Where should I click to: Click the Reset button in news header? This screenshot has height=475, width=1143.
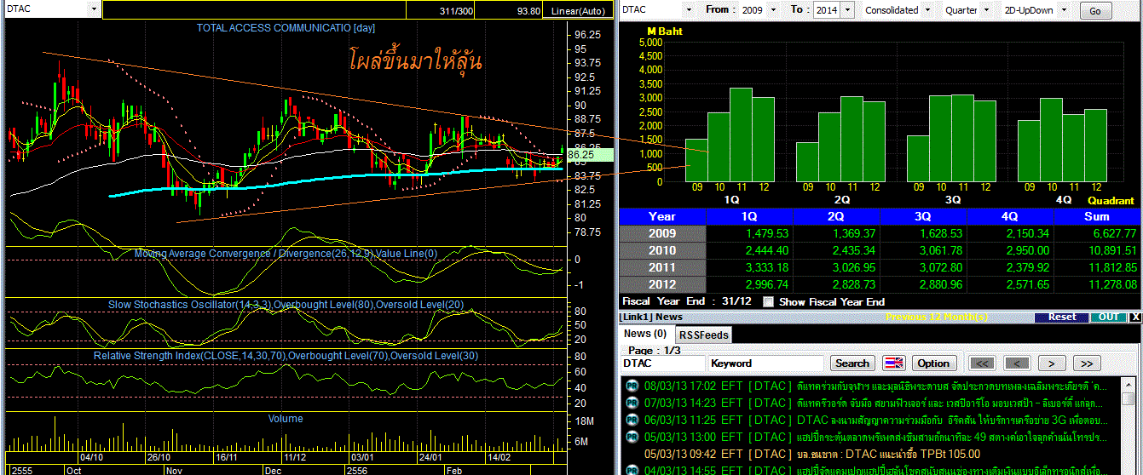(1062, 317)
